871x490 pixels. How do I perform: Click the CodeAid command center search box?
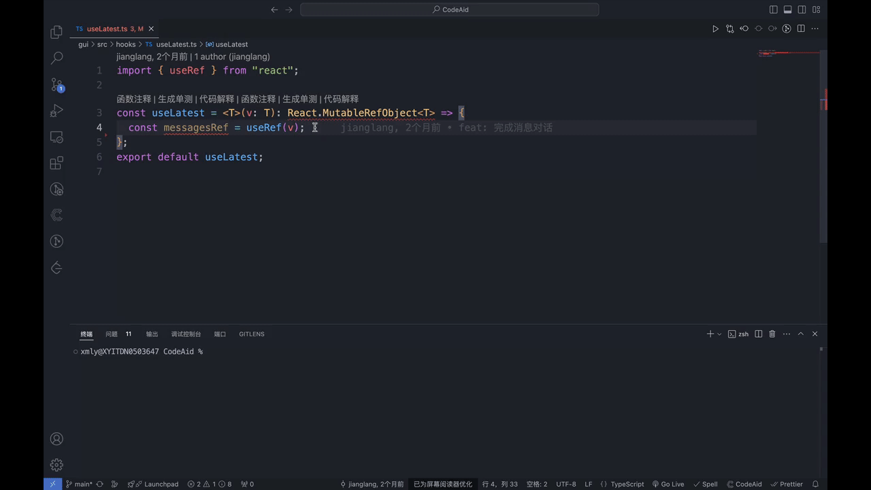coord(450,10)
